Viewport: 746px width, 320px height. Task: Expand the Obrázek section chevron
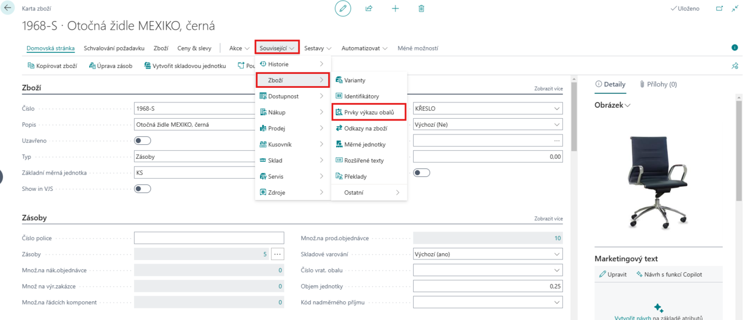pos(628,105)
